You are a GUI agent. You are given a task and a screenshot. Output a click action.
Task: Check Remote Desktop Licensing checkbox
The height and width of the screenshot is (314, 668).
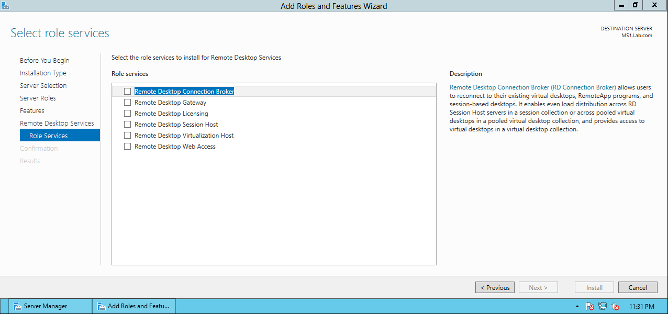click(127, 114)
